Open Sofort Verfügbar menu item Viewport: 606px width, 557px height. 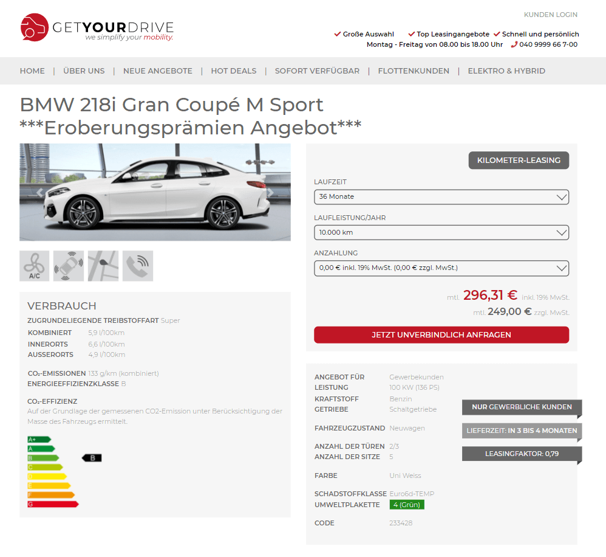pos(318,71)
